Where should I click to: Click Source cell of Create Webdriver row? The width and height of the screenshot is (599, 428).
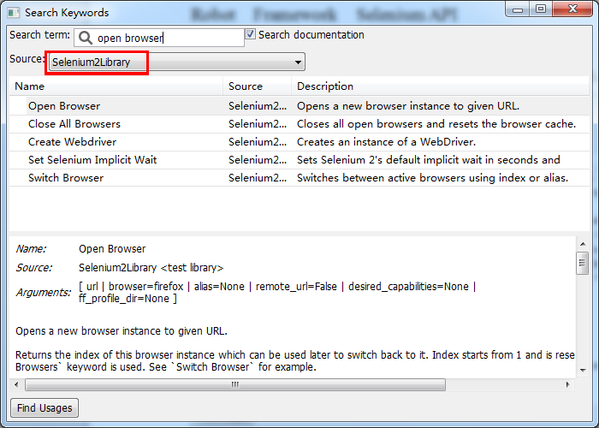point(258,142)
